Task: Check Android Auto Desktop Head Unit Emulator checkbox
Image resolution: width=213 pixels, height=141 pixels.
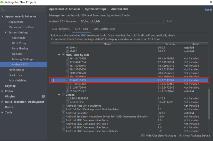Action: point(63,109)
